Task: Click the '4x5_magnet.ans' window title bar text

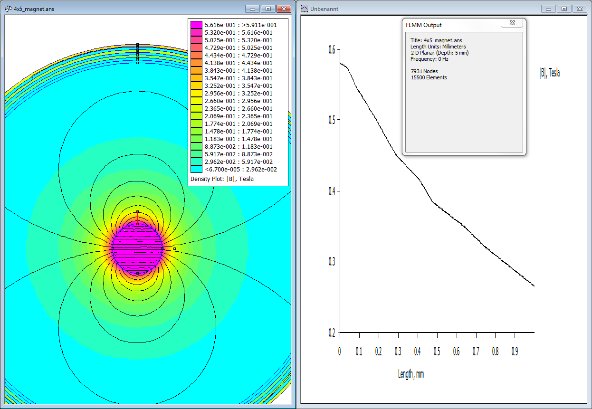Action: click(34, 9)
